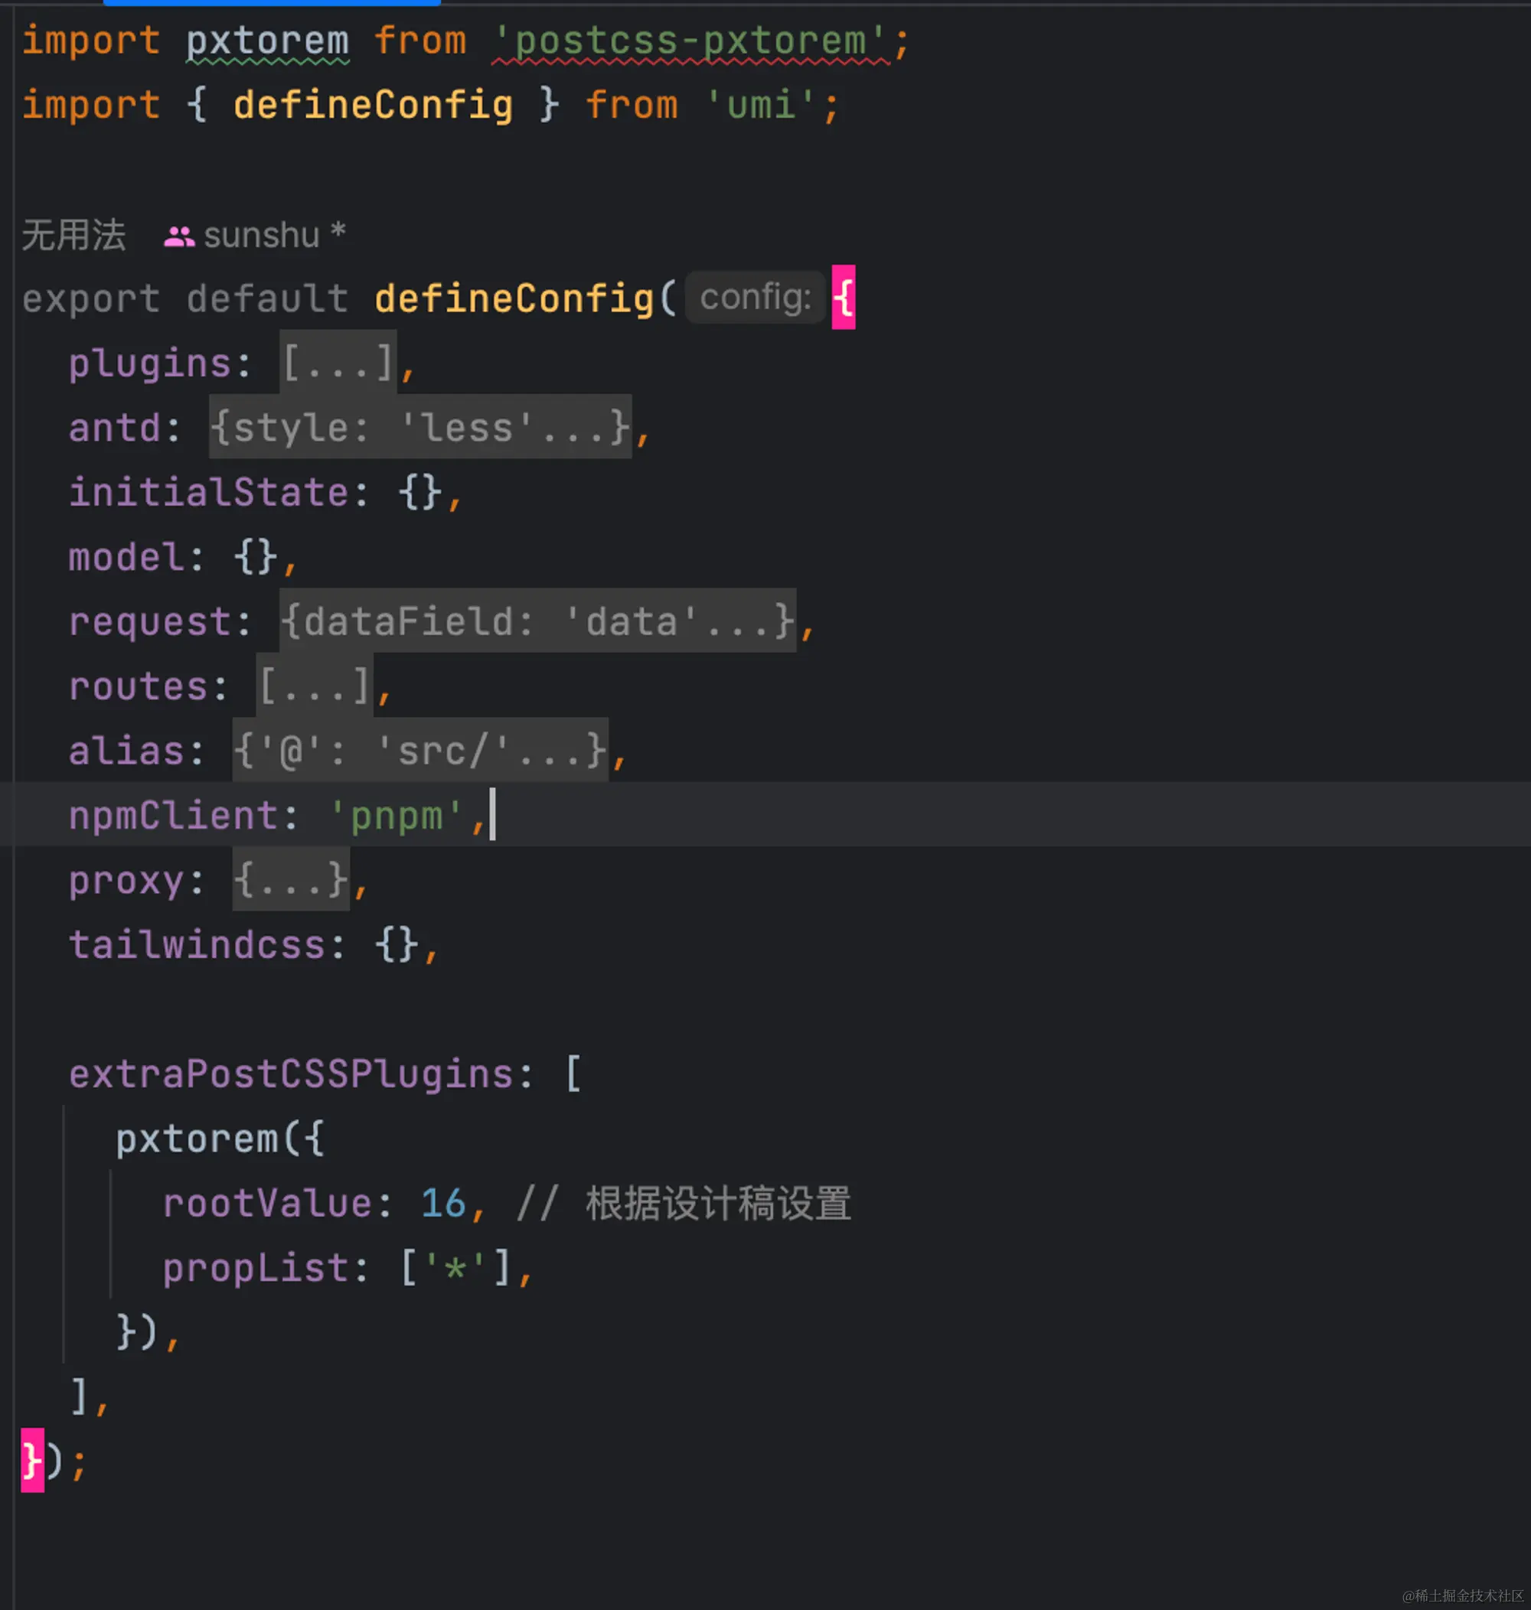
Task: Click the author icon beside sunshu
Action: 178,237
